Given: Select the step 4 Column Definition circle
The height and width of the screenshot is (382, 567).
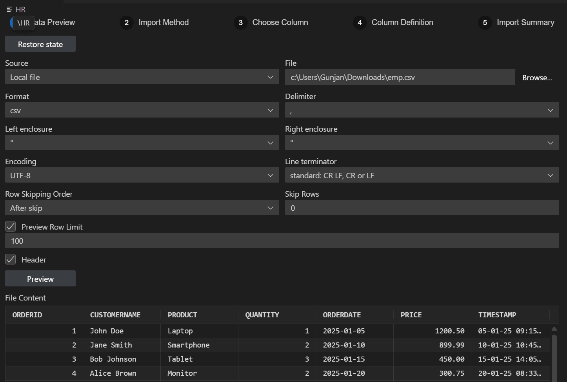Looking at the screenshot, I should [x=360, y=23].
